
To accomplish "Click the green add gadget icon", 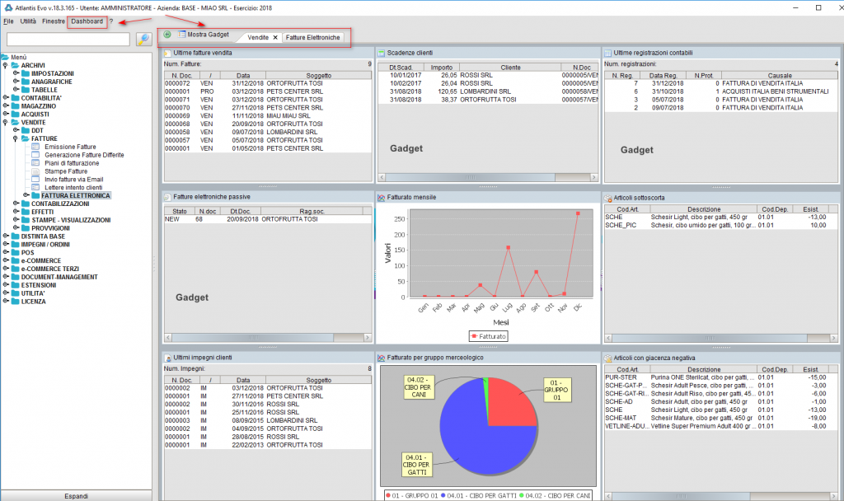I will tap(167, 35).
